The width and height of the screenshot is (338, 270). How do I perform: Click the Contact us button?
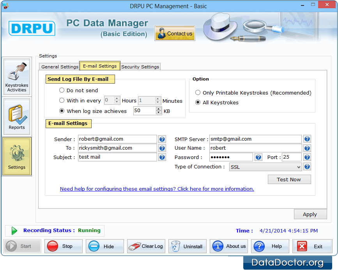pos(175,33)
